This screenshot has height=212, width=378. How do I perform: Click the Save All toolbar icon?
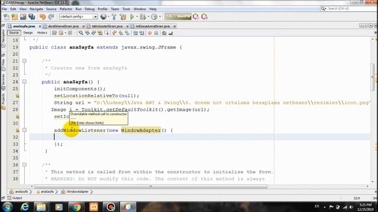click(31, 16)
